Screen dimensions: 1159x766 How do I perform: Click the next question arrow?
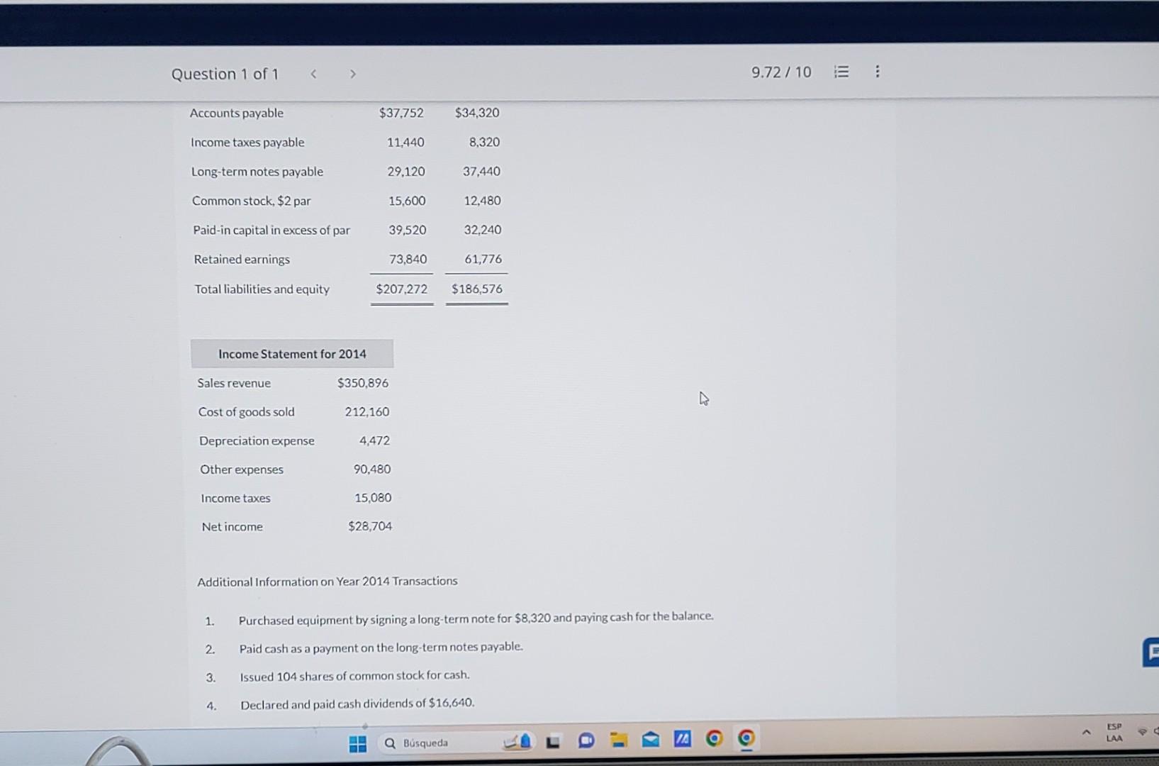point(352,74)
